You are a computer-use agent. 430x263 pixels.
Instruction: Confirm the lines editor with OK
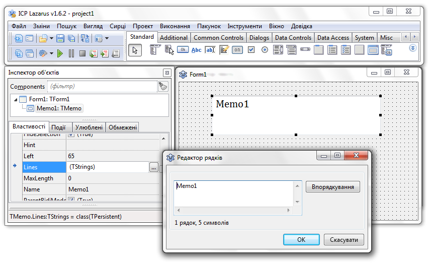[x=301, y=239]
